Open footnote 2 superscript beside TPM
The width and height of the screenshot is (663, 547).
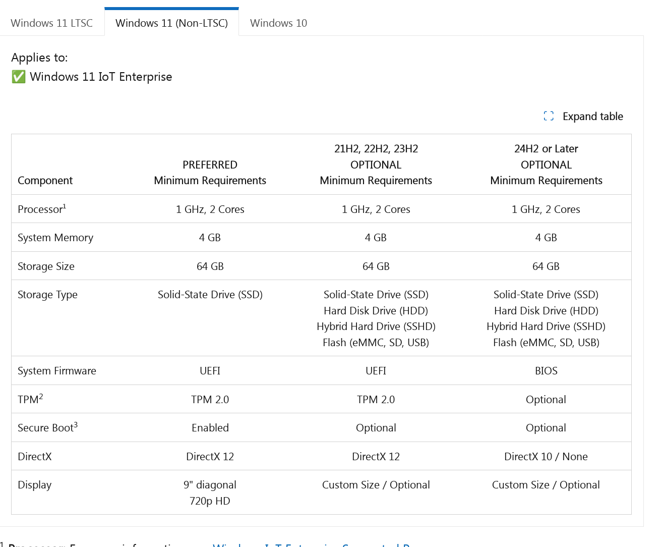41,397
